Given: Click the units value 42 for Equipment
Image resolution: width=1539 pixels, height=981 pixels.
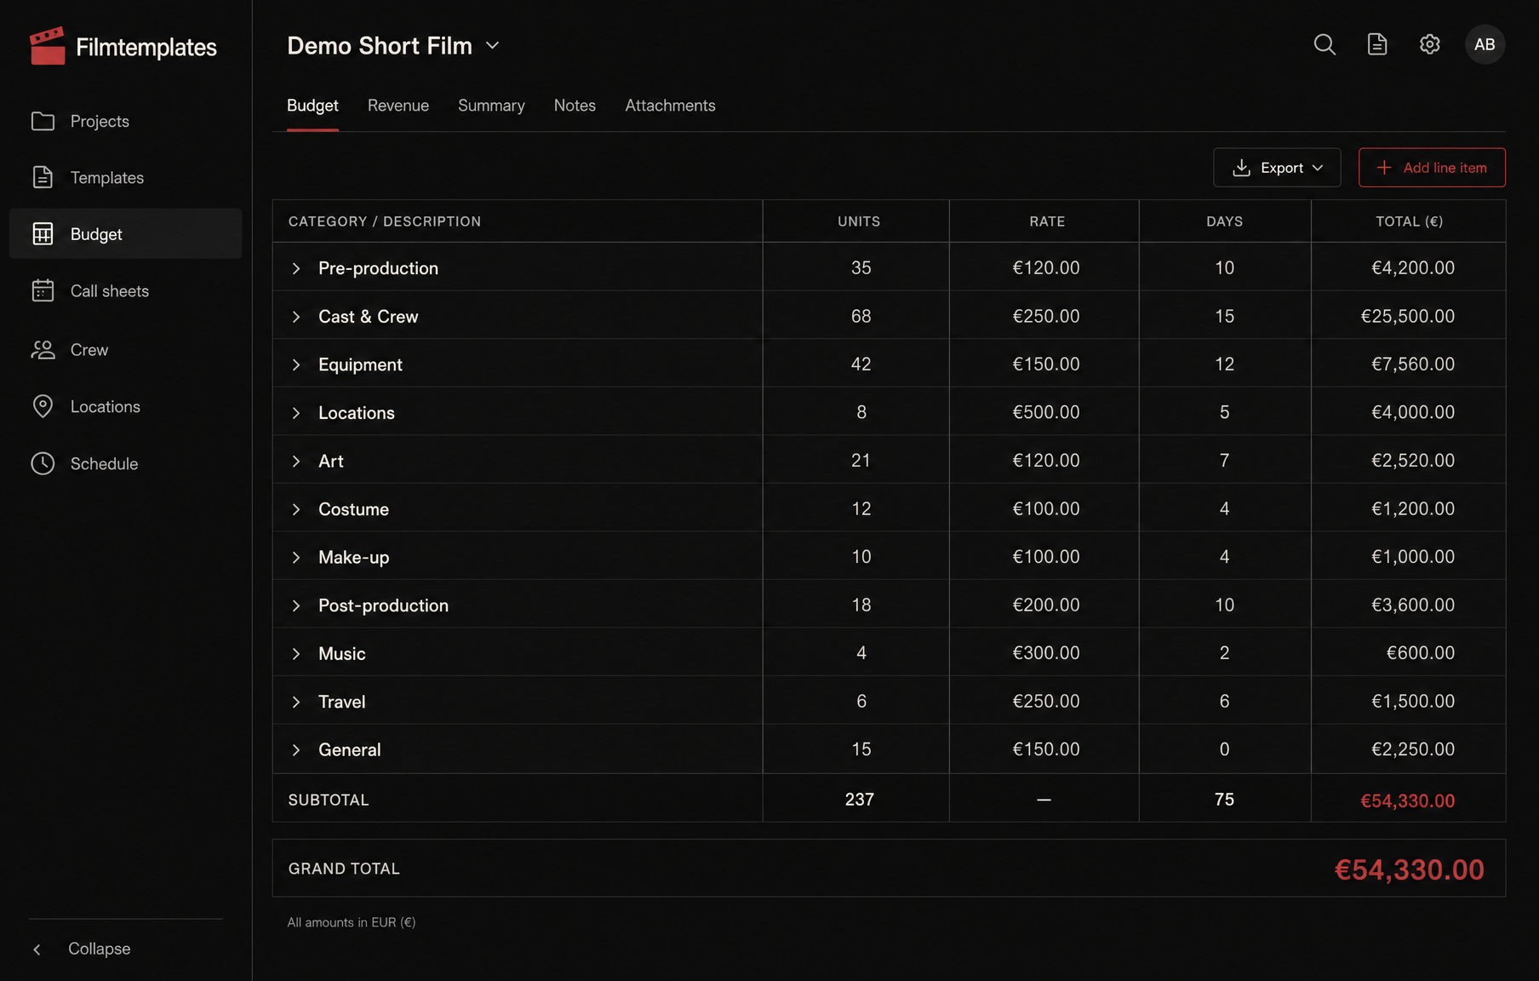Looking at the screenshot, I should tap(861, 364).
